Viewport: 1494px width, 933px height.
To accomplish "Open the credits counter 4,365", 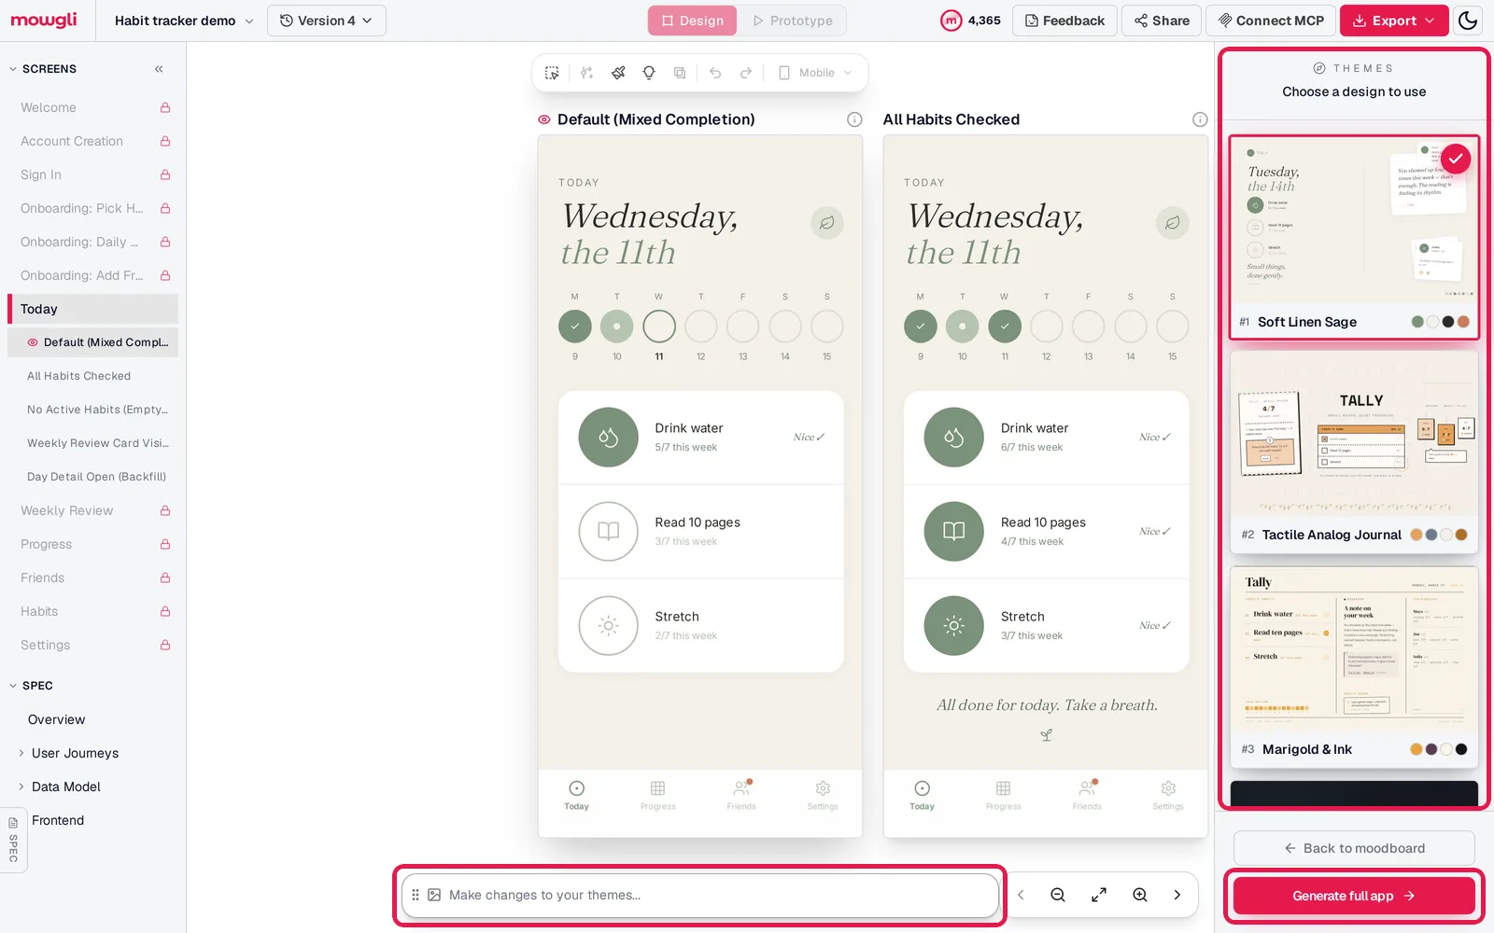I will pos(971,21).
